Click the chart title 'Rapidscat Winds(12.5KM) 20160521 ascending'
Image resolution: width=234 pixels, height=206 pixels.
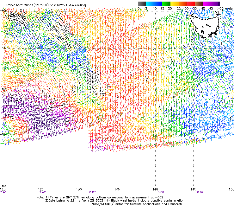[46, 5]
